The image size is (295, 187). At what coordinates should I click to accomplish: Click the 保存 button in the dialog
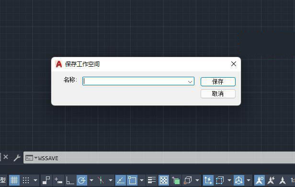coord(218,82)
